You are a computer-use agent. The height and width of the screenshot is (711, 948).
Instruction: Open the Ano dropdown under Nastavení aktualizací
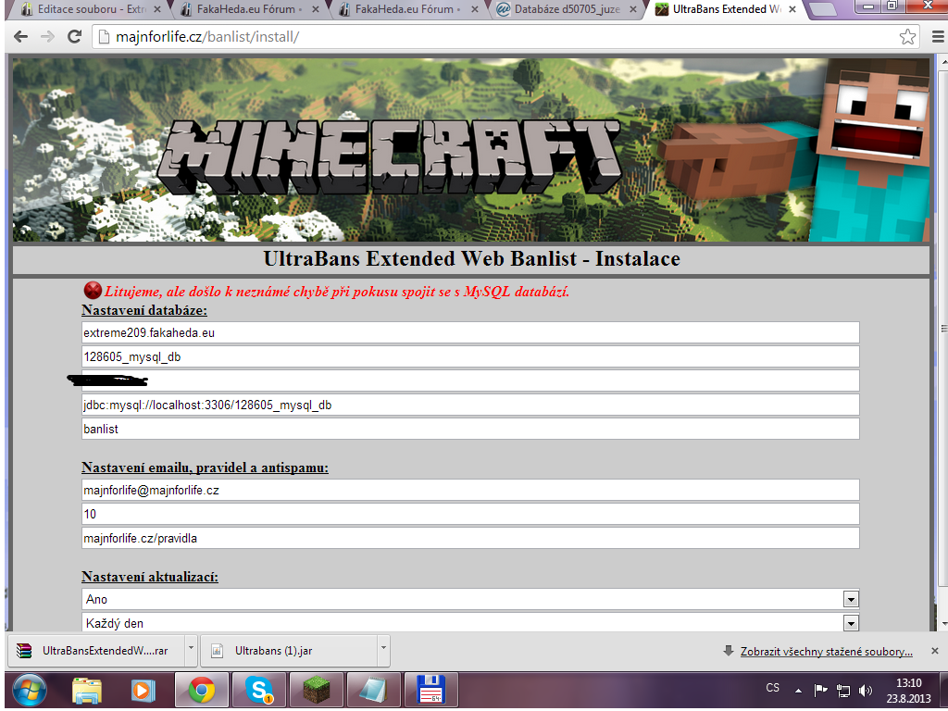pos(470,599)
